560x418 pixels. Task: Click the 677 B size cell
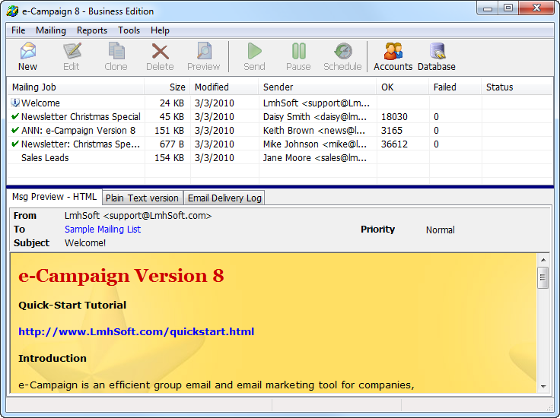(x=172, y=144)
